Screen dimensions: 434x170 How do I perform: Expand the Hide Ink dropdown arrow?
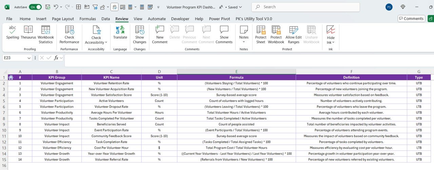[333, 43]
